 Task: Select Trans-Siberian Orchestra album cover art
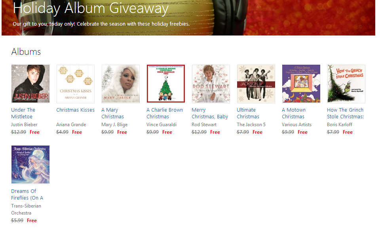pos(30,165)
